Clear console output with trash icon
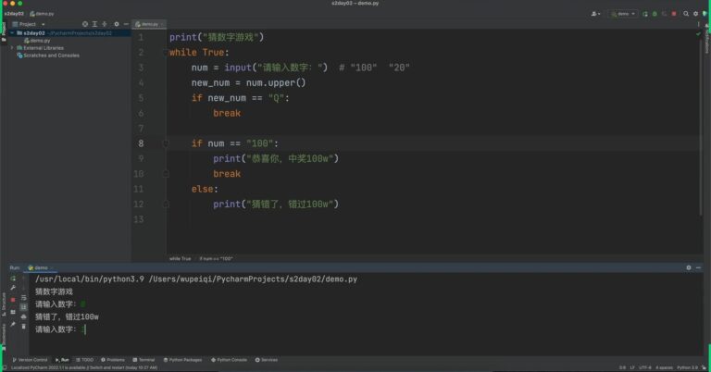The height and width of the screenshot is (372, 711). coord(23,327)
